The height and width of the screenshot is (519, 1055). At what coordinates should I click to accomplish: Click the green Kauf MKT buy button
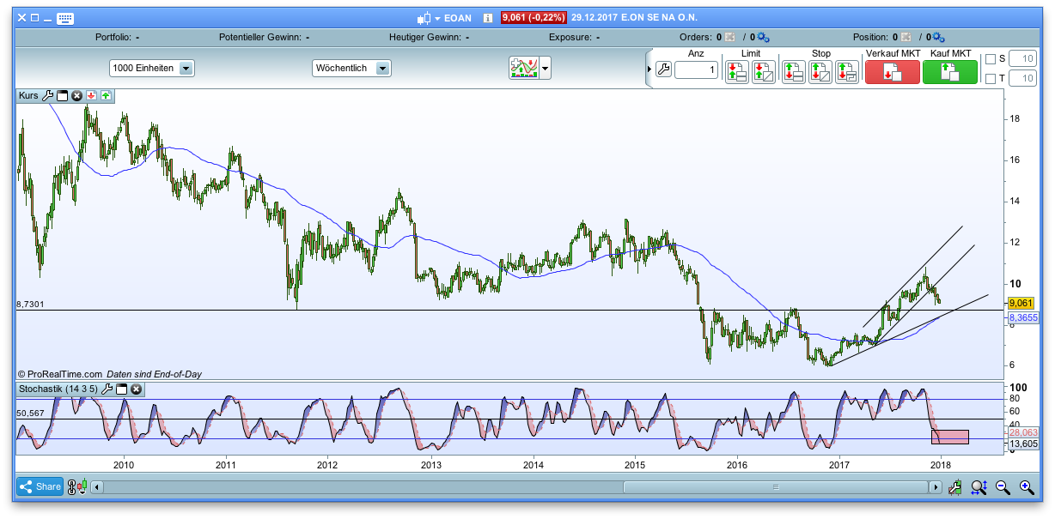[950, 72]
